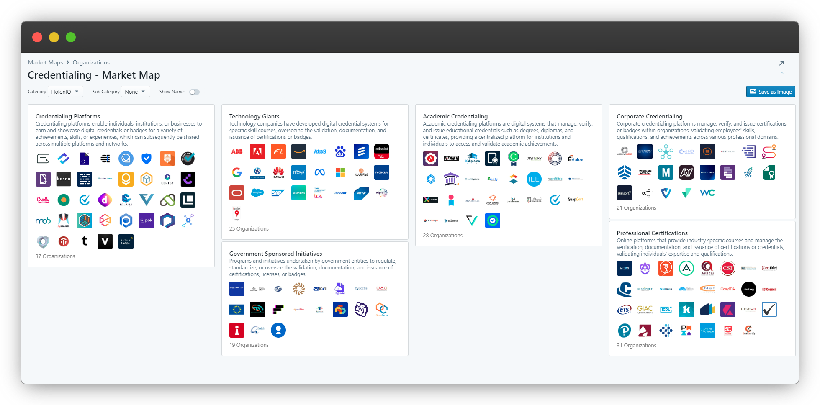The width and height of the screenshot is (820, 405).
Task: Select the Nokia logo
Action: coord(382,172)
